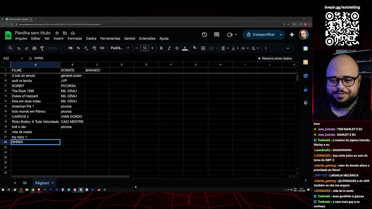Open more number formats 123
The height and width of the screenshot is (209, 372).
102,48
